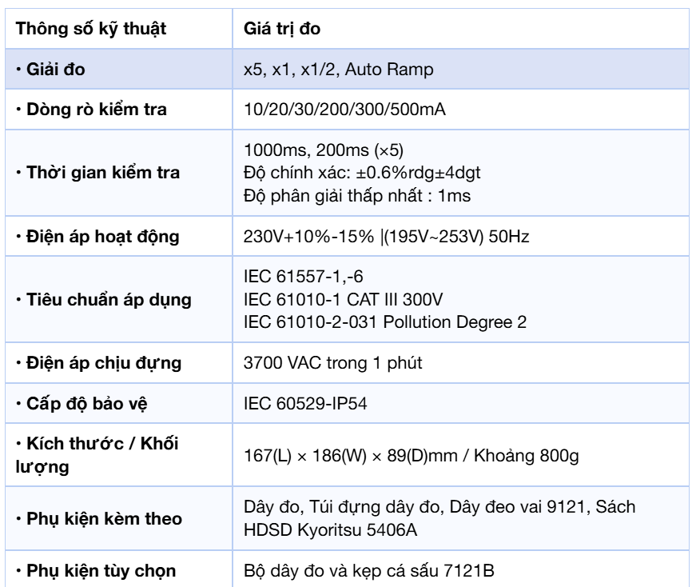This screenshot has width=696, height=587.
Task: Click the '10/20/30/200/300/500mA' value cell
Action: [461, 110]
